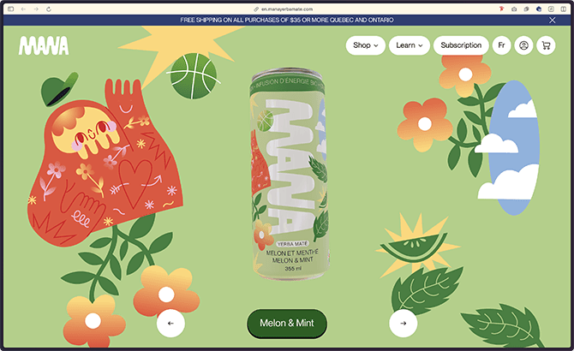Switch language to Fr
The image size is (574, 351).
[x=501, y=45]
